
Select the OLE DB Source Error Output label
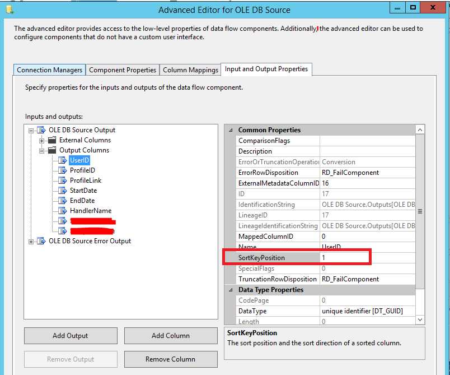point(90,241)
